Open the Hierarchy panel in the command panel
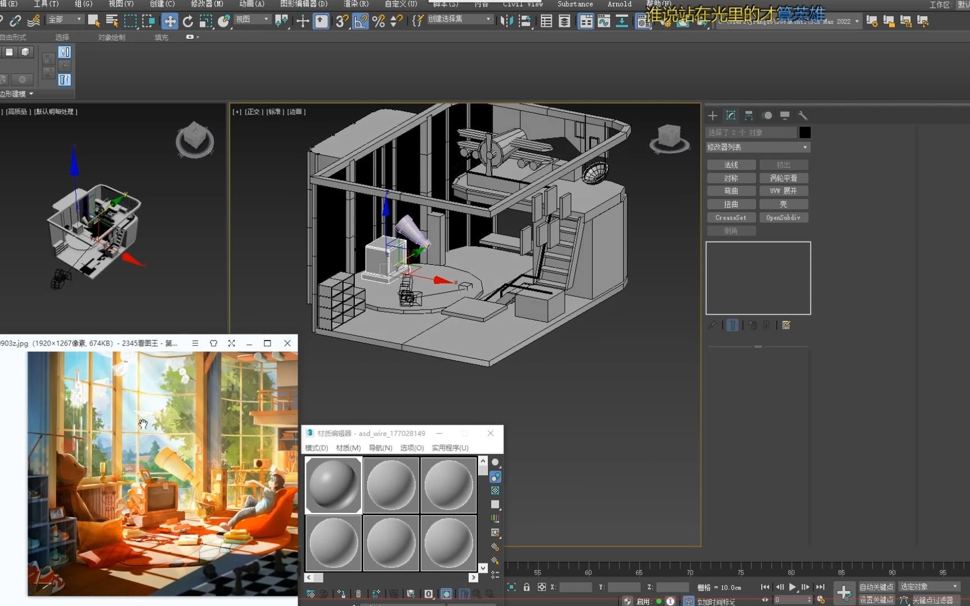970x606 pixels. (x=748, y=116)
